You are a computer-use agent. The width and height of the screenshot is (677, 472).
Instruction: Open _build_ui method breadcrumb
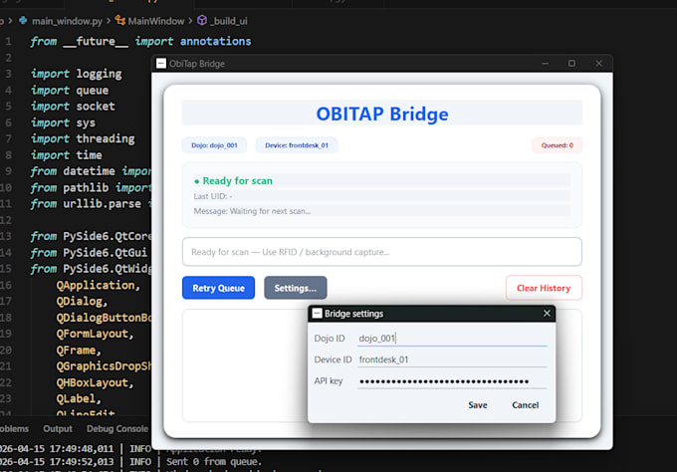coord(229,21)
